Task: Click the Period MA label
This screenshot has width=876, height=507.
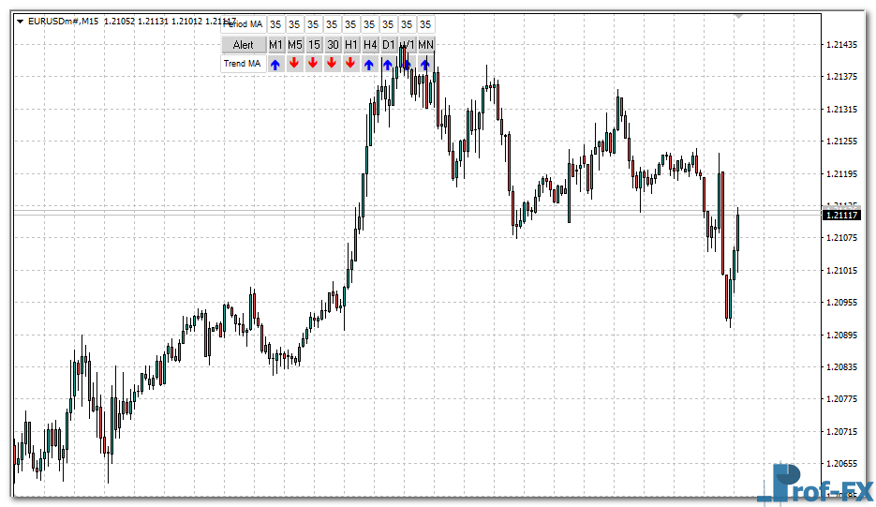Action: tap(243, 25)
